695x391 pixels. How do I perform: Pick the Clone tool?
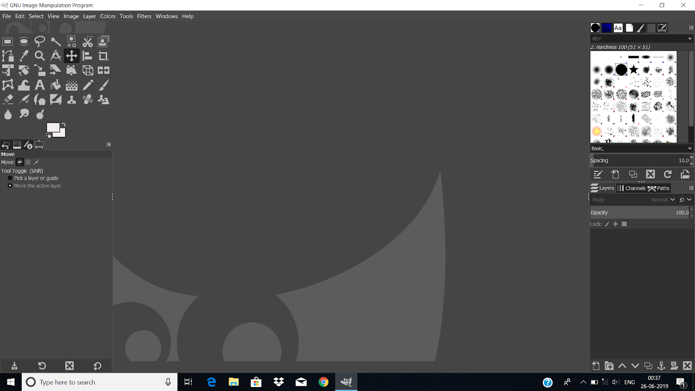click(x=71, y=99)
